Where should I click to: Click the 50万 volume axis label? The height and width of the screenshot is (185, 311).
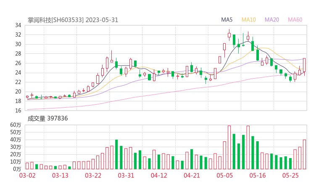point(16,132)
